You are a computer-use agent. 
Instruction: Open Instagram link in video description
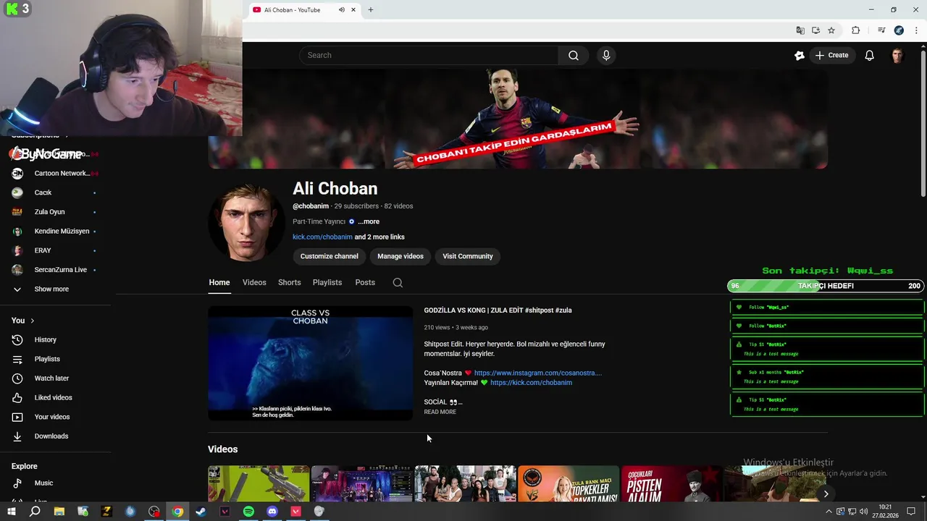537,373
